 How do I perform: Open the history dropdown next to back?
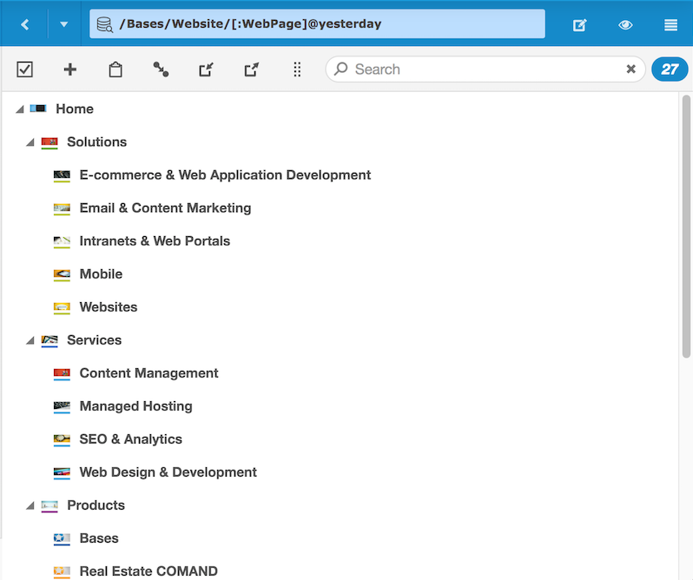pos(64,24)
